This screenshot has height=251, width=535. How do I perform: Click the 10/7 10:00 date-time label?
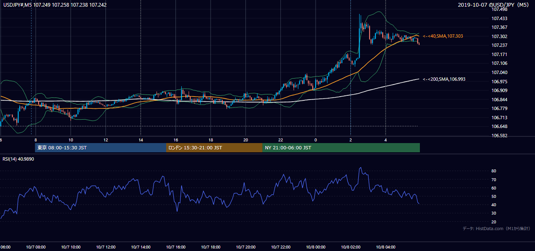(x=71, y=247)
